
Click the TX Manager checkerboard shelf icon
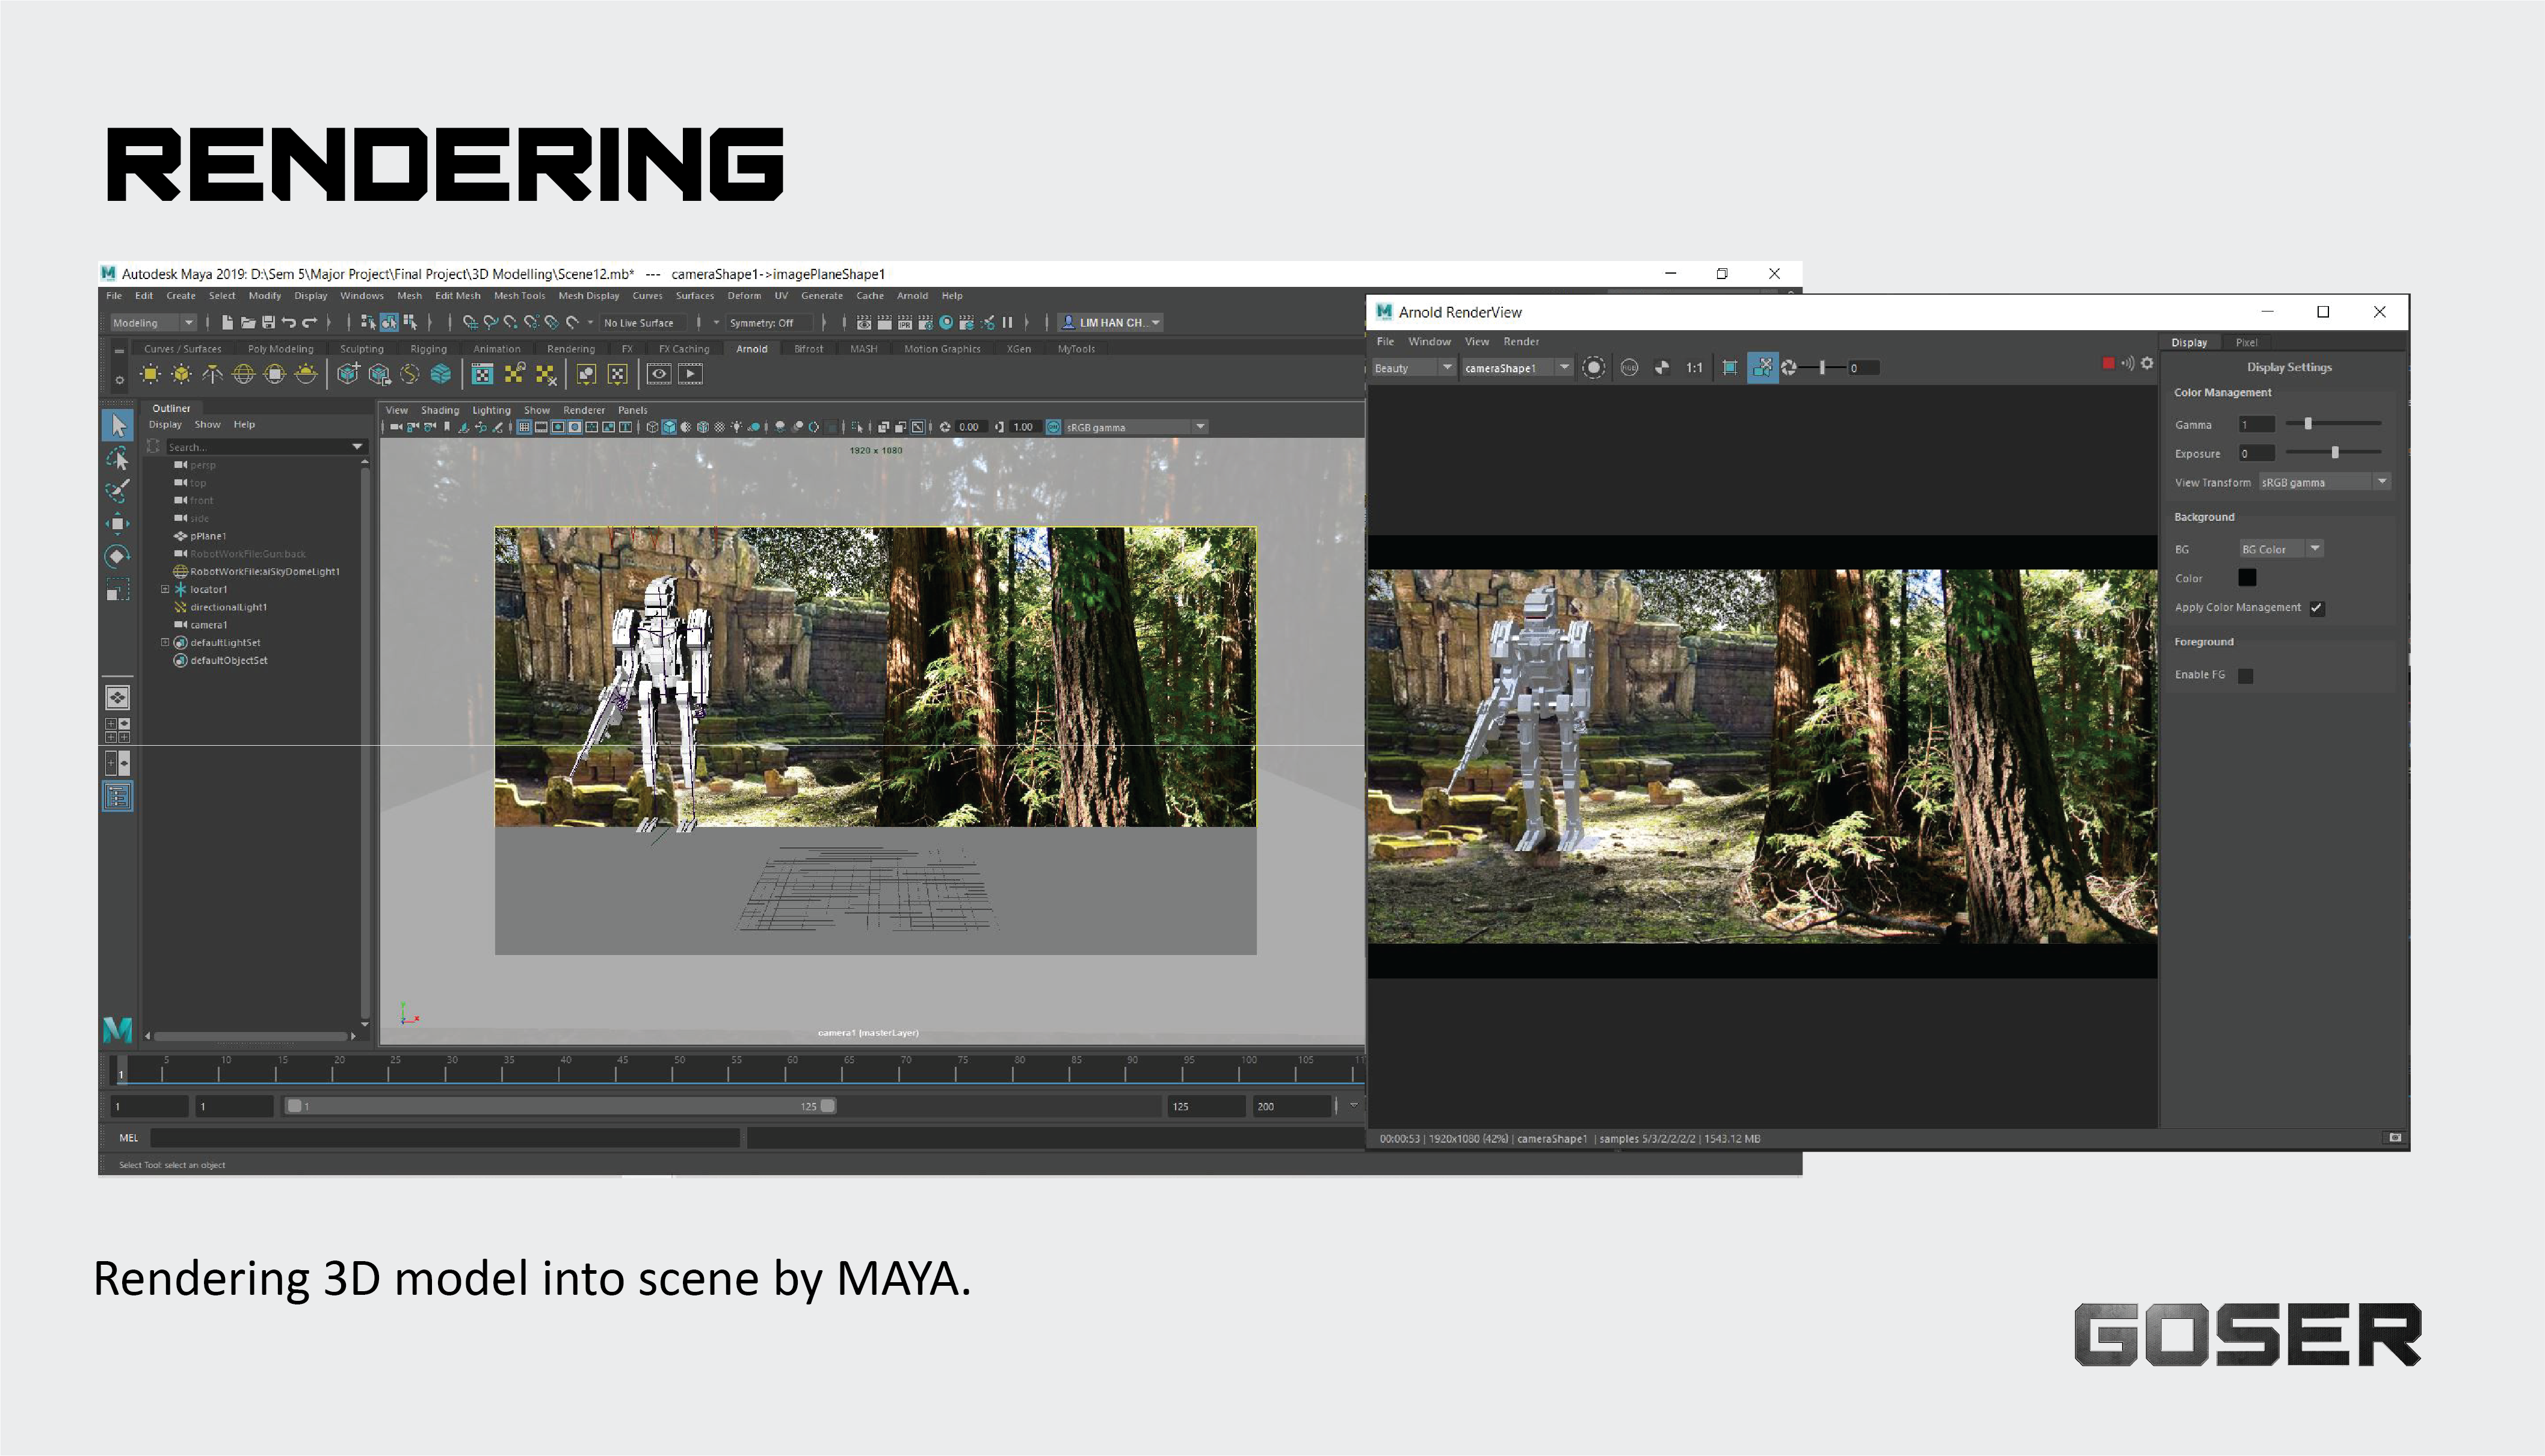click(x=482, y=374)
